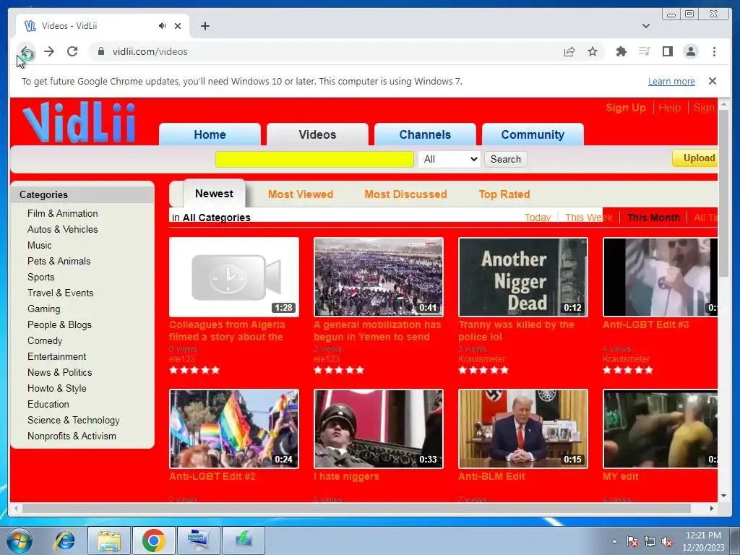Select News & Politics category
The height and width of the screenshot is (555, 740).
click(x=59, y=372)
